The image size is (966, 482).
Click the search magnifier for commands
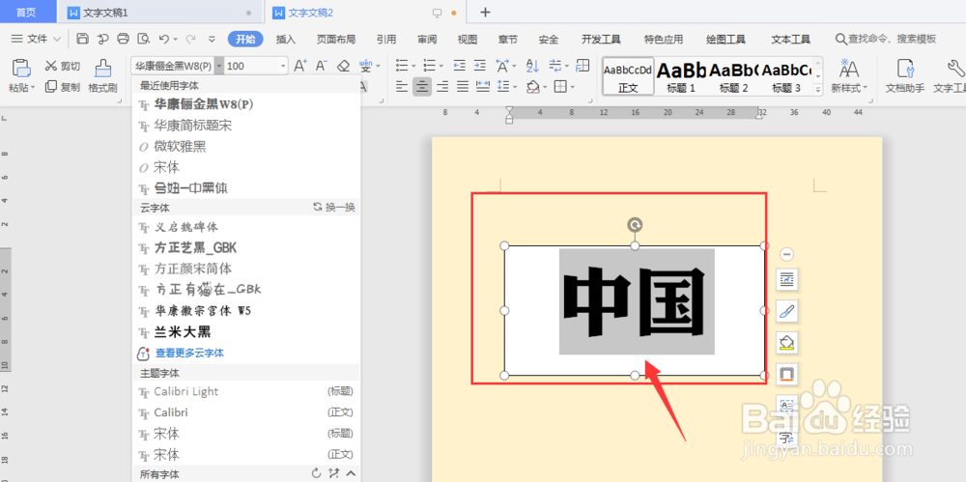[x=840, y=39]
